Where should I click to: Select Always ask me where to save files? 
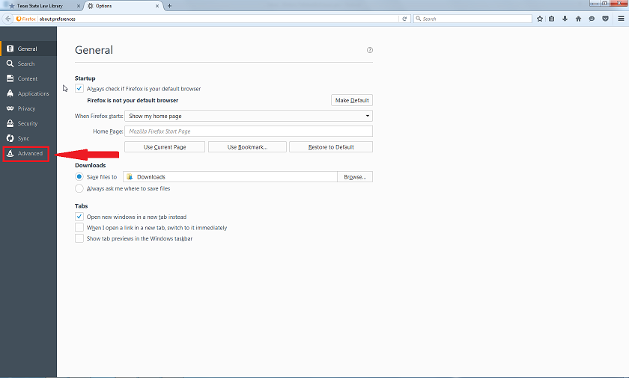tap(79, 188)
